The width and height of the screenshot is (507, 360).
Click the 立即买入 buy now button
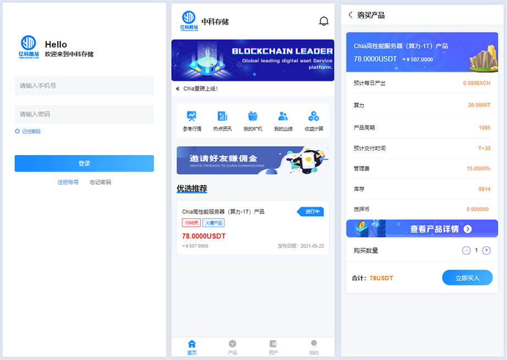click(x=467, y=278)
